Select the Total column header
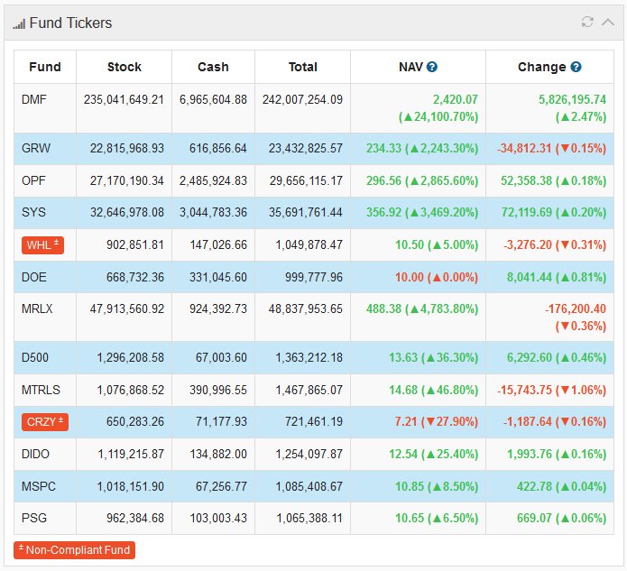Screen dimensions: 627x571 [x=303, y=67]
